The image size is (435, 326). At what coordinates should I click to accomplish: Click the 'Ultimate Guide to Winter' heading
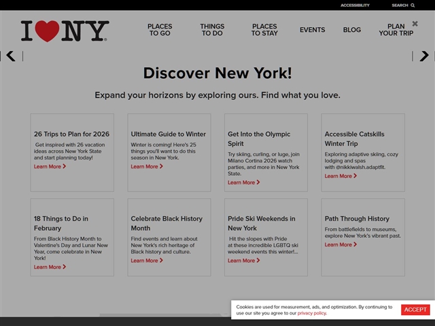click(x=168, y=134)
